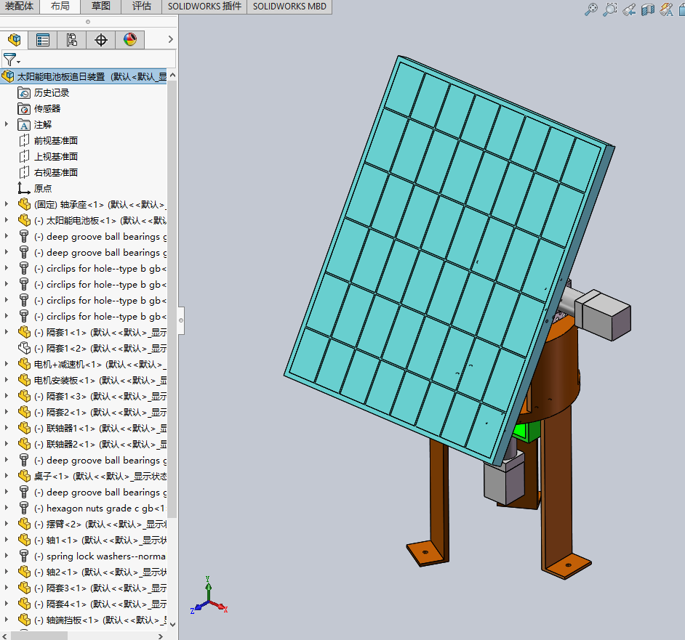Select the 前视基准面 plane in the tree

pyautogui.click(x=55, y=141)
